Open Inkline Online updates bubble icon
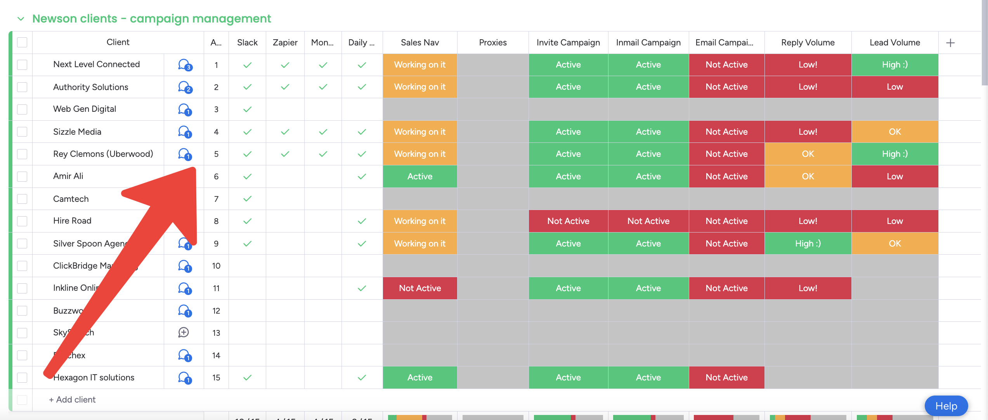 184,288
